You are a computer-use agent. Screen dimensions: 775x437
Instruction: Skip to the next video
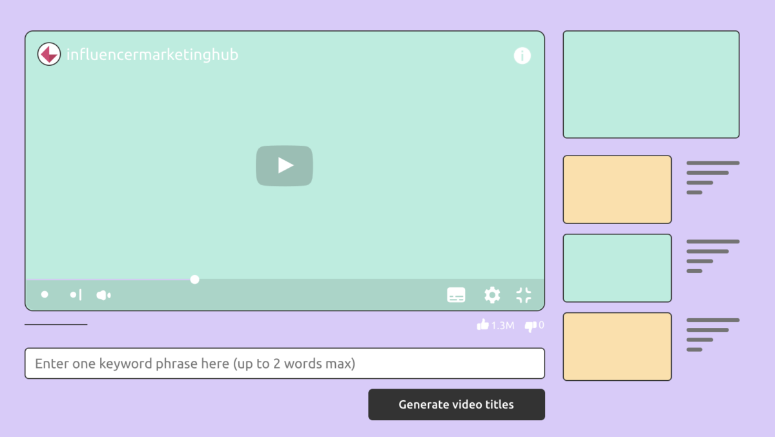(x=75, y=294)
